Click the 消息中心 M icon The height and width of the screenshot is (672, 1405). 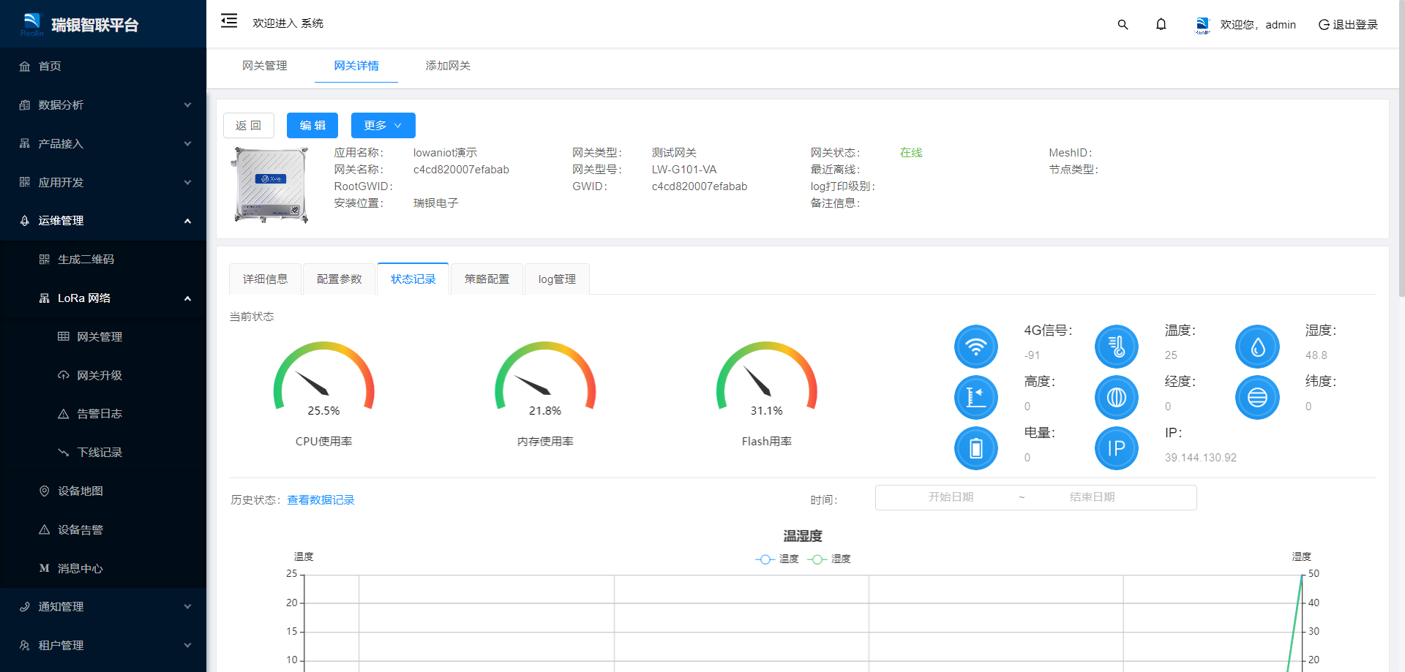click(45, 568)
